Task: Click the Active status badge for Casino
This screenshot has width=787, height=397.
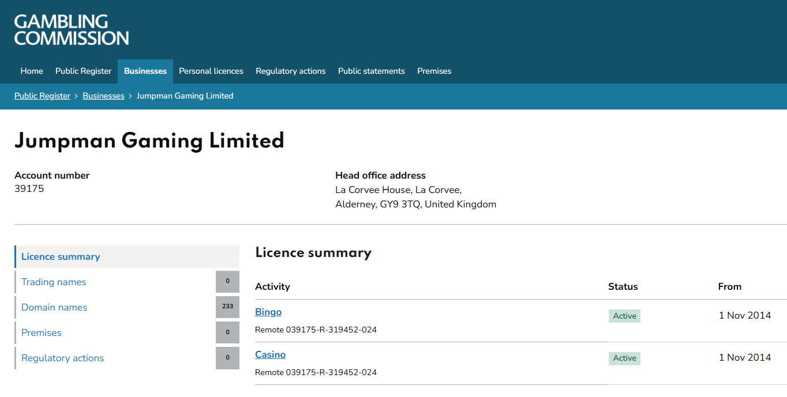Action: [624, 358]
